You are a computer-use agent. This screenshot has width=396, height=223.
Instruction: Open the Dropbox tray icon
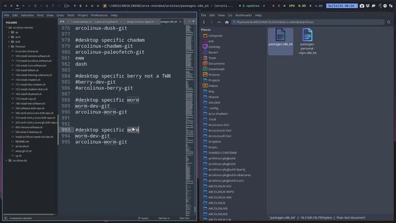pyautogui.click(x=368, y=6)
